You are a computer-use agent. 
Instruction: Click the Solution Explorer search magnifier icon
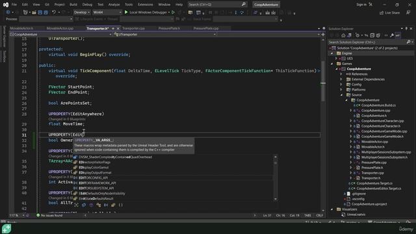[x=409, y=42]
